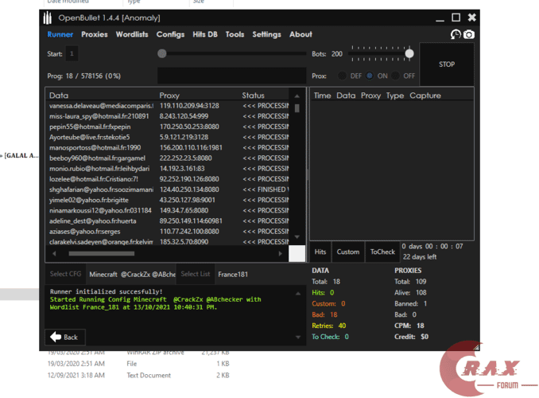Click the data list scroll-up arrow

[x=297, y=96]
